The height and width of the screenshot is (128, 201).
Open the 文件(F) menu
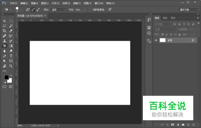13,3
